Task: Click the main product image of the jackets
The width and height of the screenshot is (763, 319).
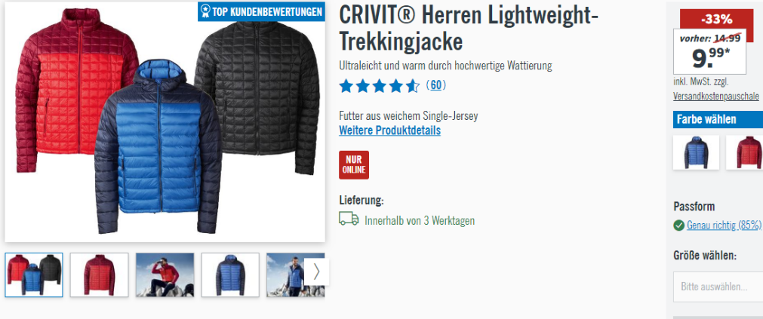Action: [x=165, y=121]
